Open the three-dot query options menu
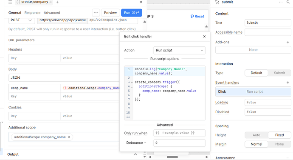The image size is (293, 160). [x=96, y=13]
